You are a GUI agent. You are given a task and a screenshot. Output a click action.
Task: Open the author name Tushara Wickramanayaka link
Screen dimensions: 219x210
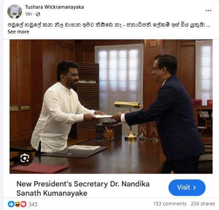pyautogui.click(x=55, y=7)
